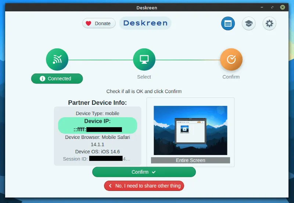Click the heart icon in Donate
Image resolution: width=294 pixels, height=203 pixels.
coord(89,23)
